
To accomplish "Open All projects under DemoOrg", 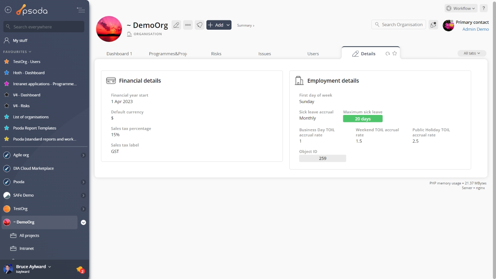I will 29,236.
